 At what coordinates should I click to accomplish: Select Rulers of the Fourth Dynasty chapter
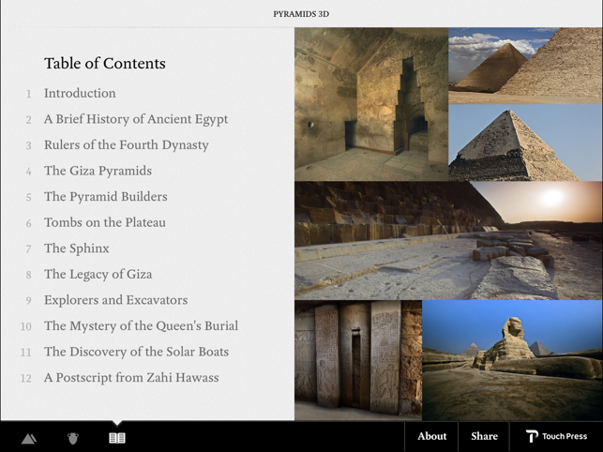126,144
